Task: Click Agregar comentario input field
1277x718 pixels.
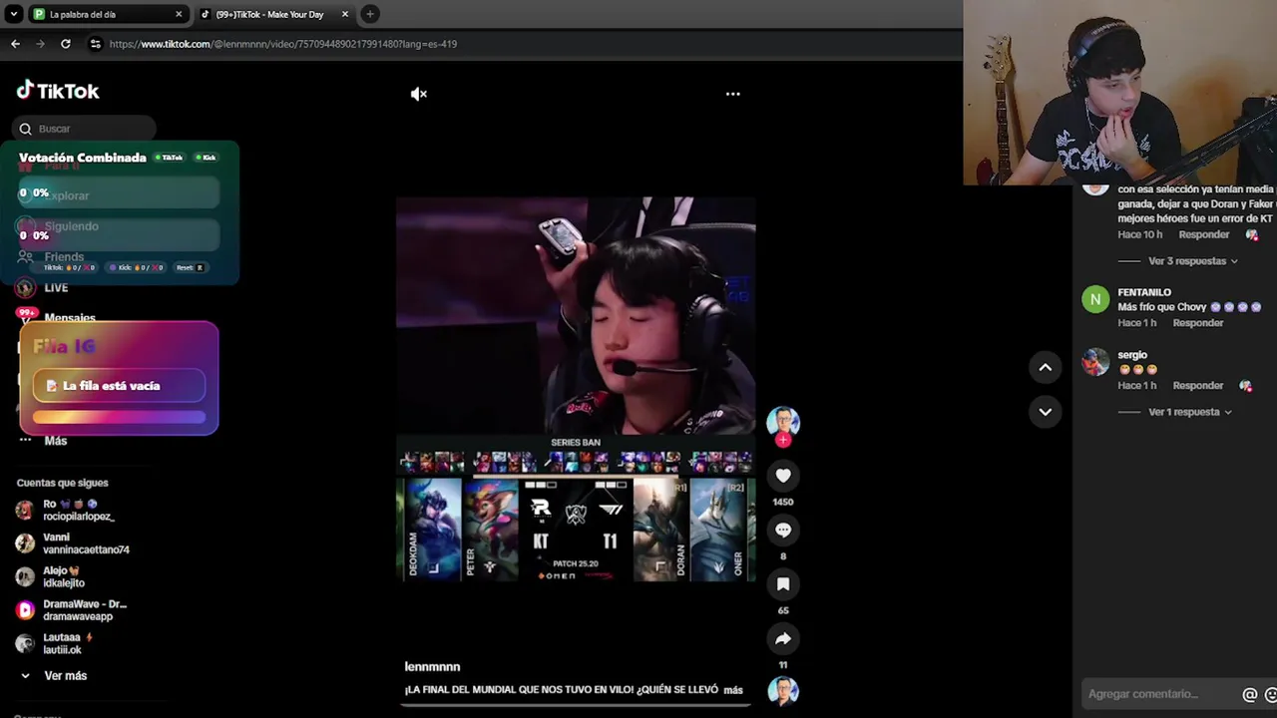Action: pyautogui.click(x=1157, y=694)
